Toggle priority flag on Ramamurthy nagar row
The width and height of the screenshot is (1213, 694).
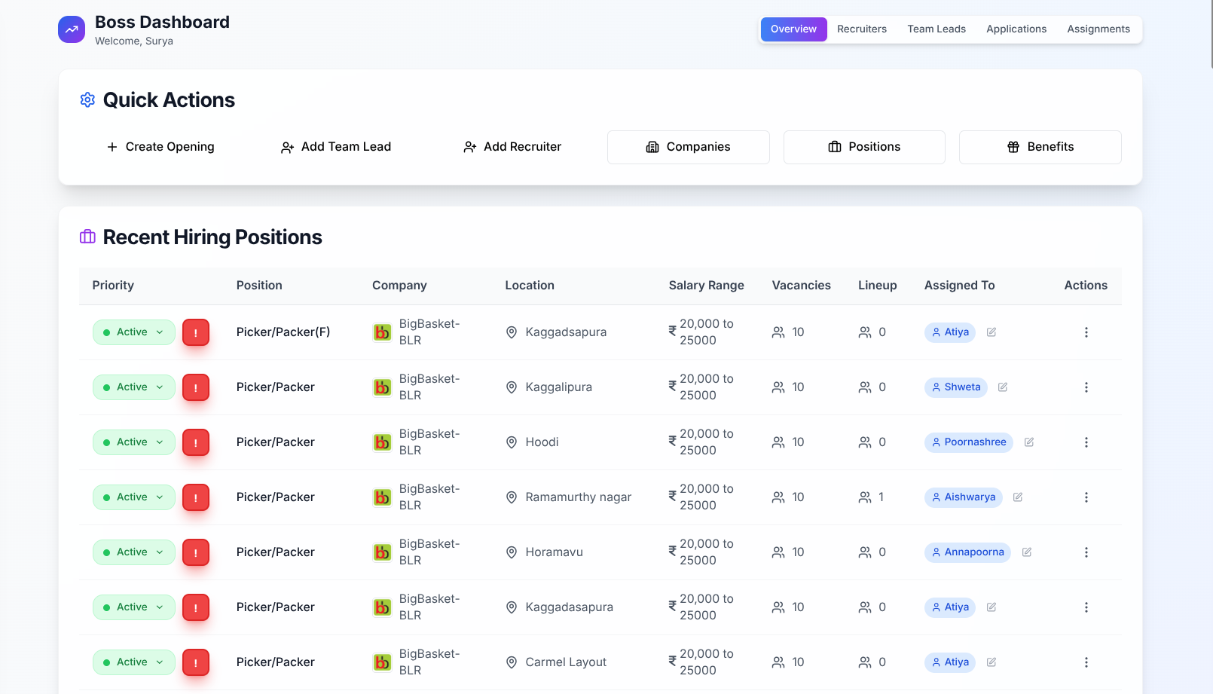tap(196, 497)
